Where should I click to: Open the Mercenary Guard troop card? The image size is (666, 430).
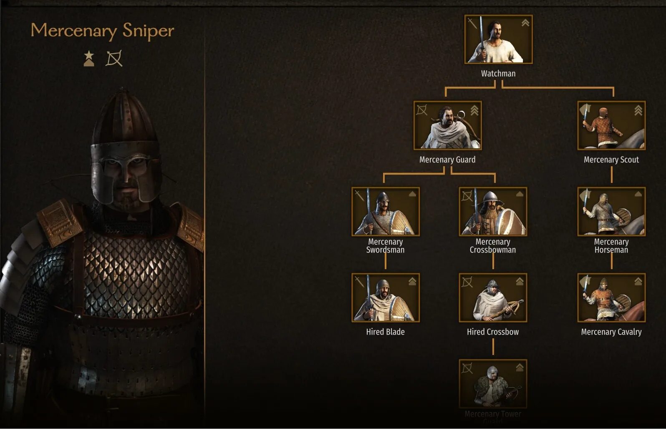447,125
